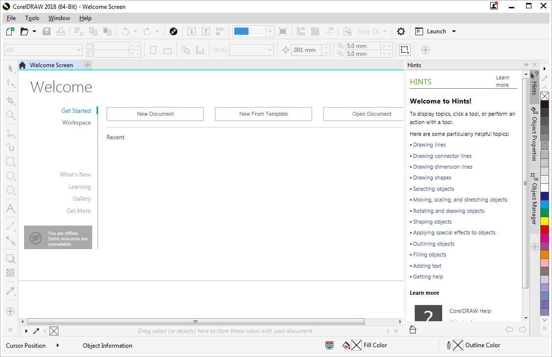The height and width of the screenshot is (357, 552).
Task: Select the Polygon tool
Action: (11, 190)
